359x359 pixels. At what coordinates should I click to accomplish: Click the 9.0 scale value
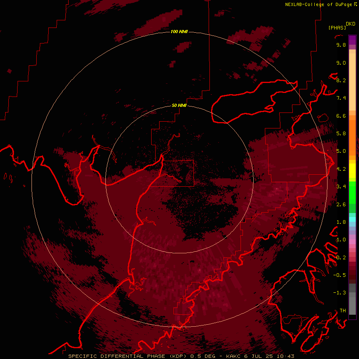click(x=341, y=63)
